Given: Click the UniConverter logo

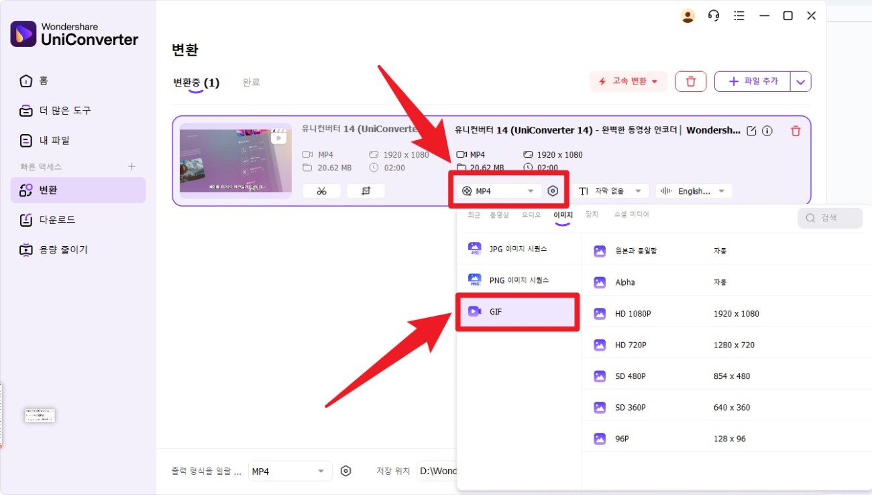Looking at the screenshot, I should coord(74,34).
